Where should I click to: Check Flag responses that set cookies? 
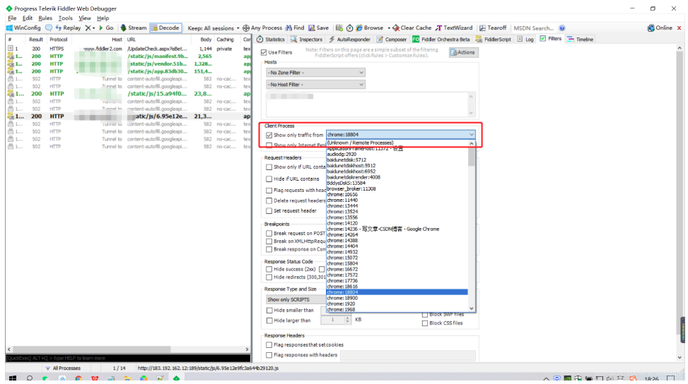(x=269, y=345)
